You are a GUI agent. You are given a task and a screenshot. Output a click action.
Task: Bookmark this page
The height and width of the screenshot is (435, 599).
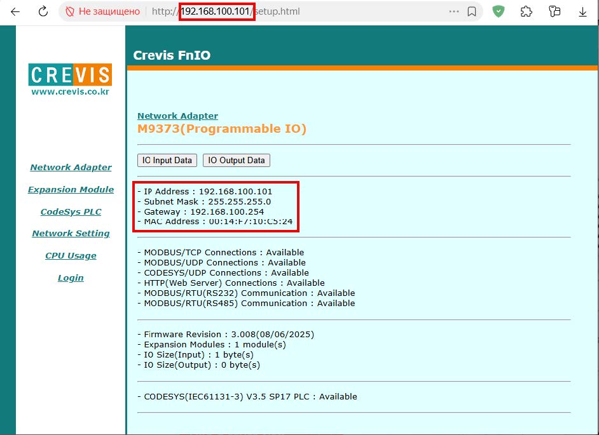pos(472,12)
